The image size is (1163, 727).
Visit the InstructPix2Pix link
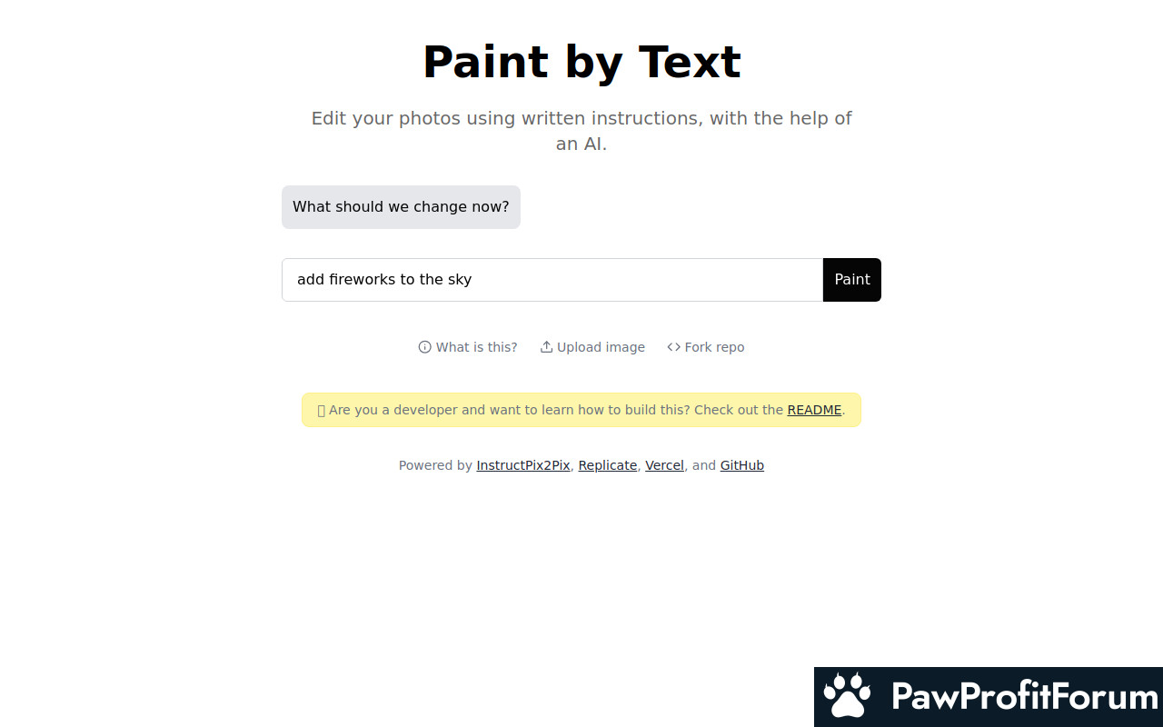523,465
